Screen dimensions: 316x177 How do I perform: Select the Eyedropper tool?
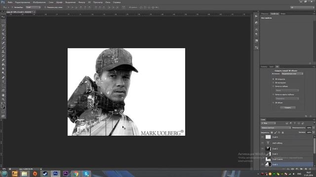(x=3, y=38)
